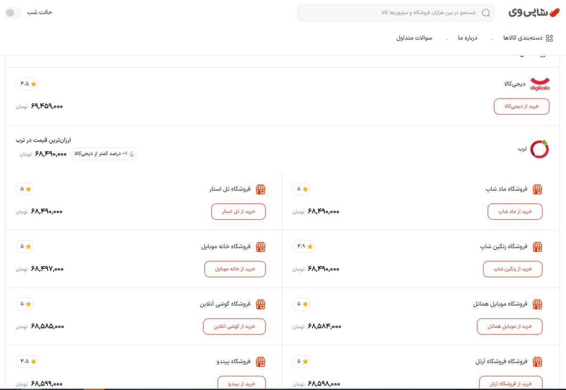Click store icon next to فروشگاه تل استار
566x390 pixels.
point(260,190)
